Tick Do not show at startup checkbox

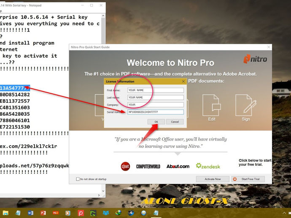(78, 179)
